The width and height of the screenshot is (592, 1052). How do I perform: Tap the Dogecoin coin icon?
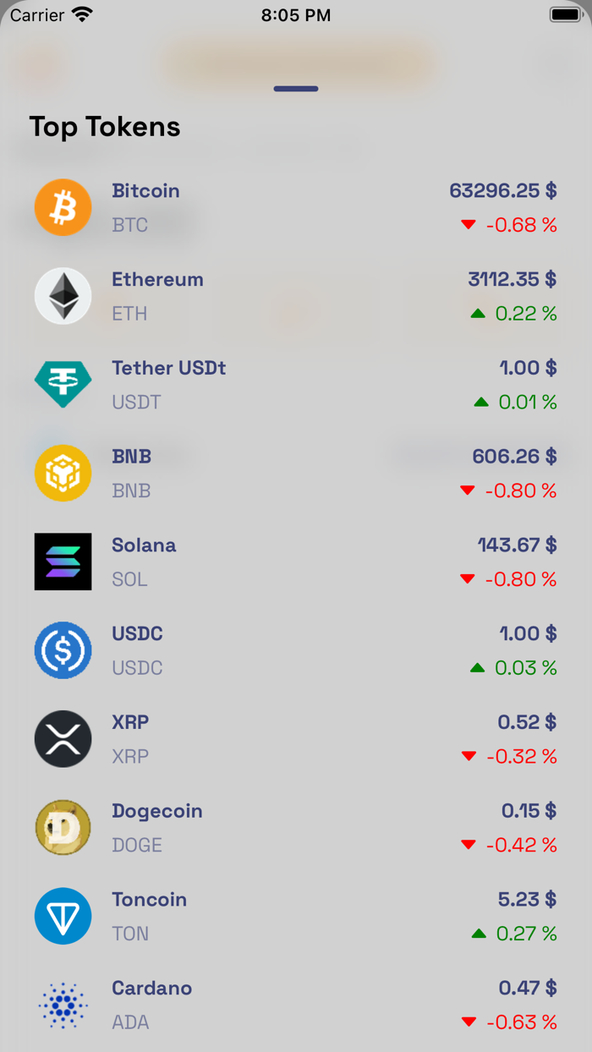click(63, 827)
